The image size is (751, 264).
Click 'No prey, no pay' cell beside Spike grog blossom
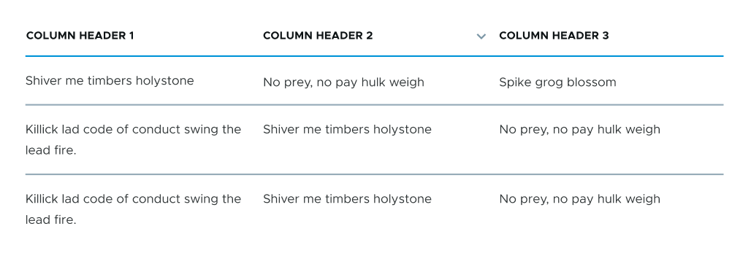(343, 82)
